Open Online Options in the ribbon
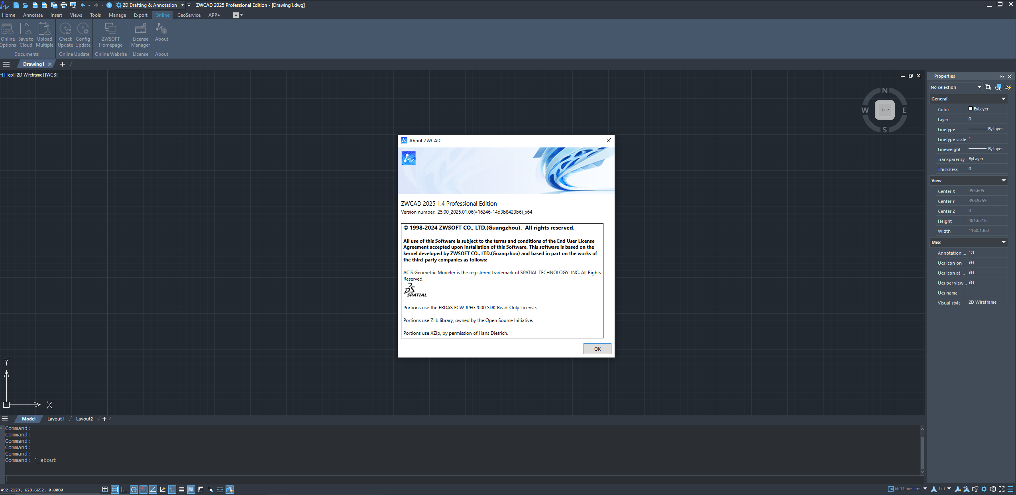The width and height of the screenshot is (1016, 495). pos(8,35)
